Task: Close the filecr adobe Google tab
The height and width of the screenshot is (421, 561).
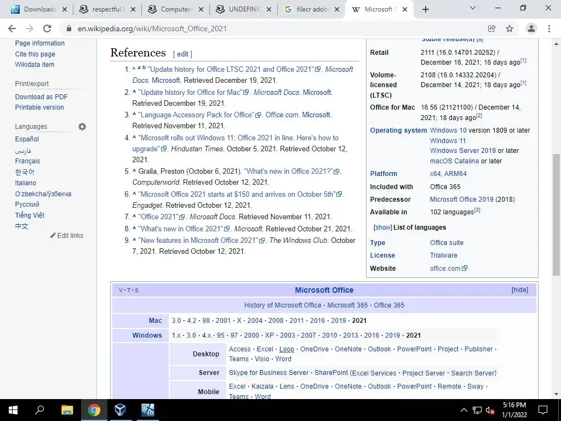Action: coord(337,9)
